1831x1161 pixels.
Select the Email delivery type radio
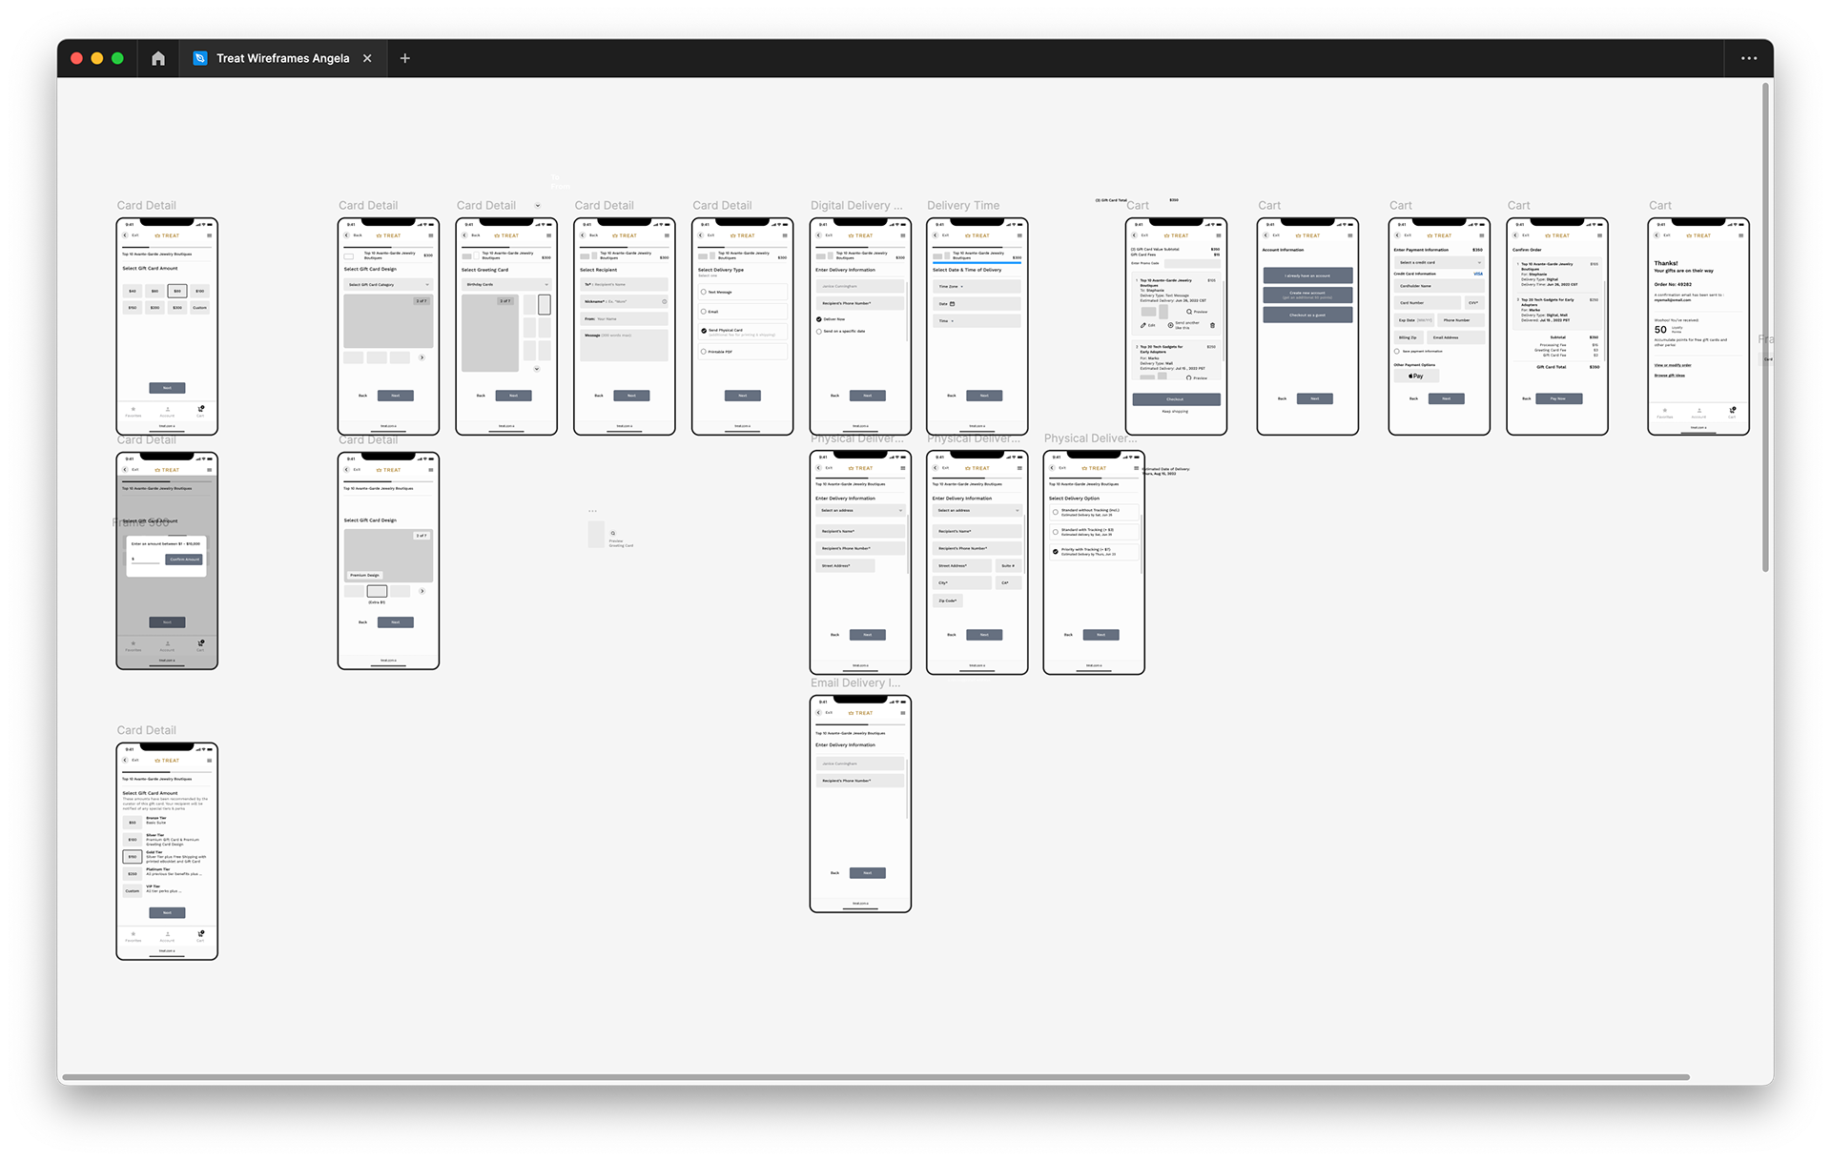click(704, 312)
